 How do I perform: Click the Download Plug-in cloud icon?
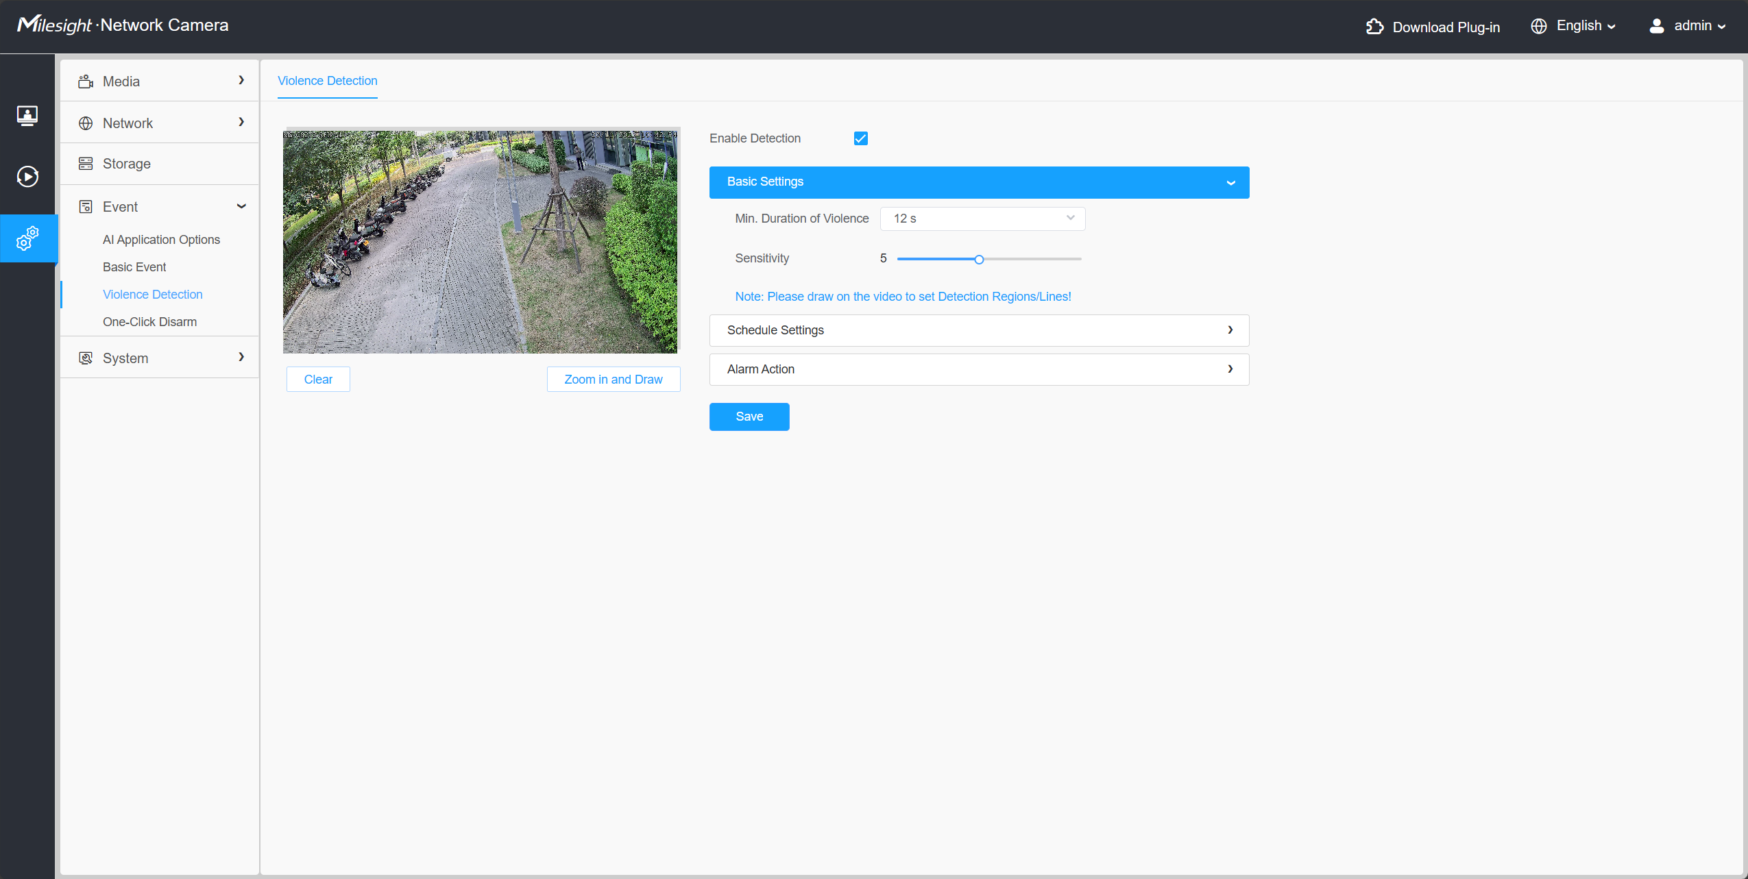click(1374, 27)
